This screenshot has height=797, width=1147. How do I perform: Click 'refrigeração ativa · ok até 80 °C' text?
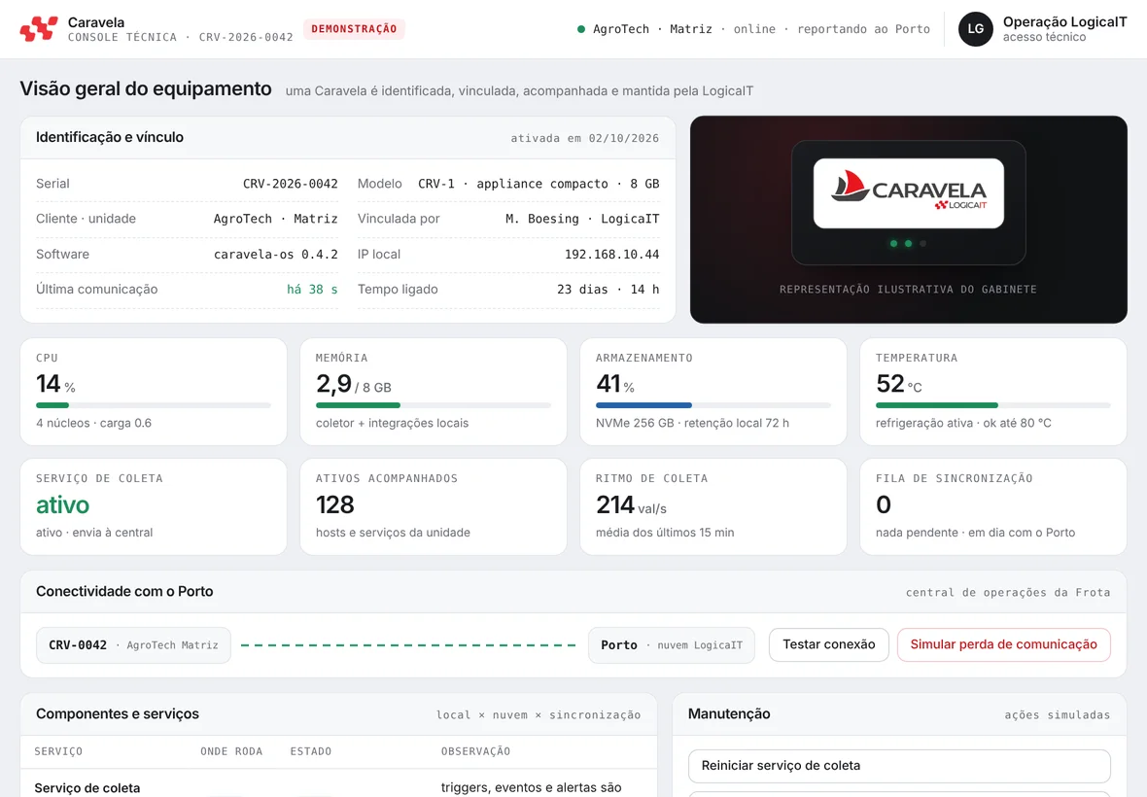pos(963,424)
